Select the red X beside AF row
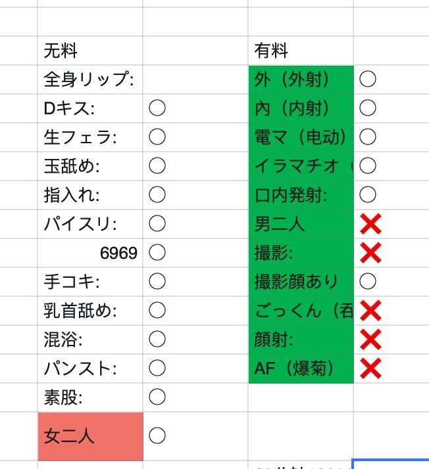 click(370, 368)
